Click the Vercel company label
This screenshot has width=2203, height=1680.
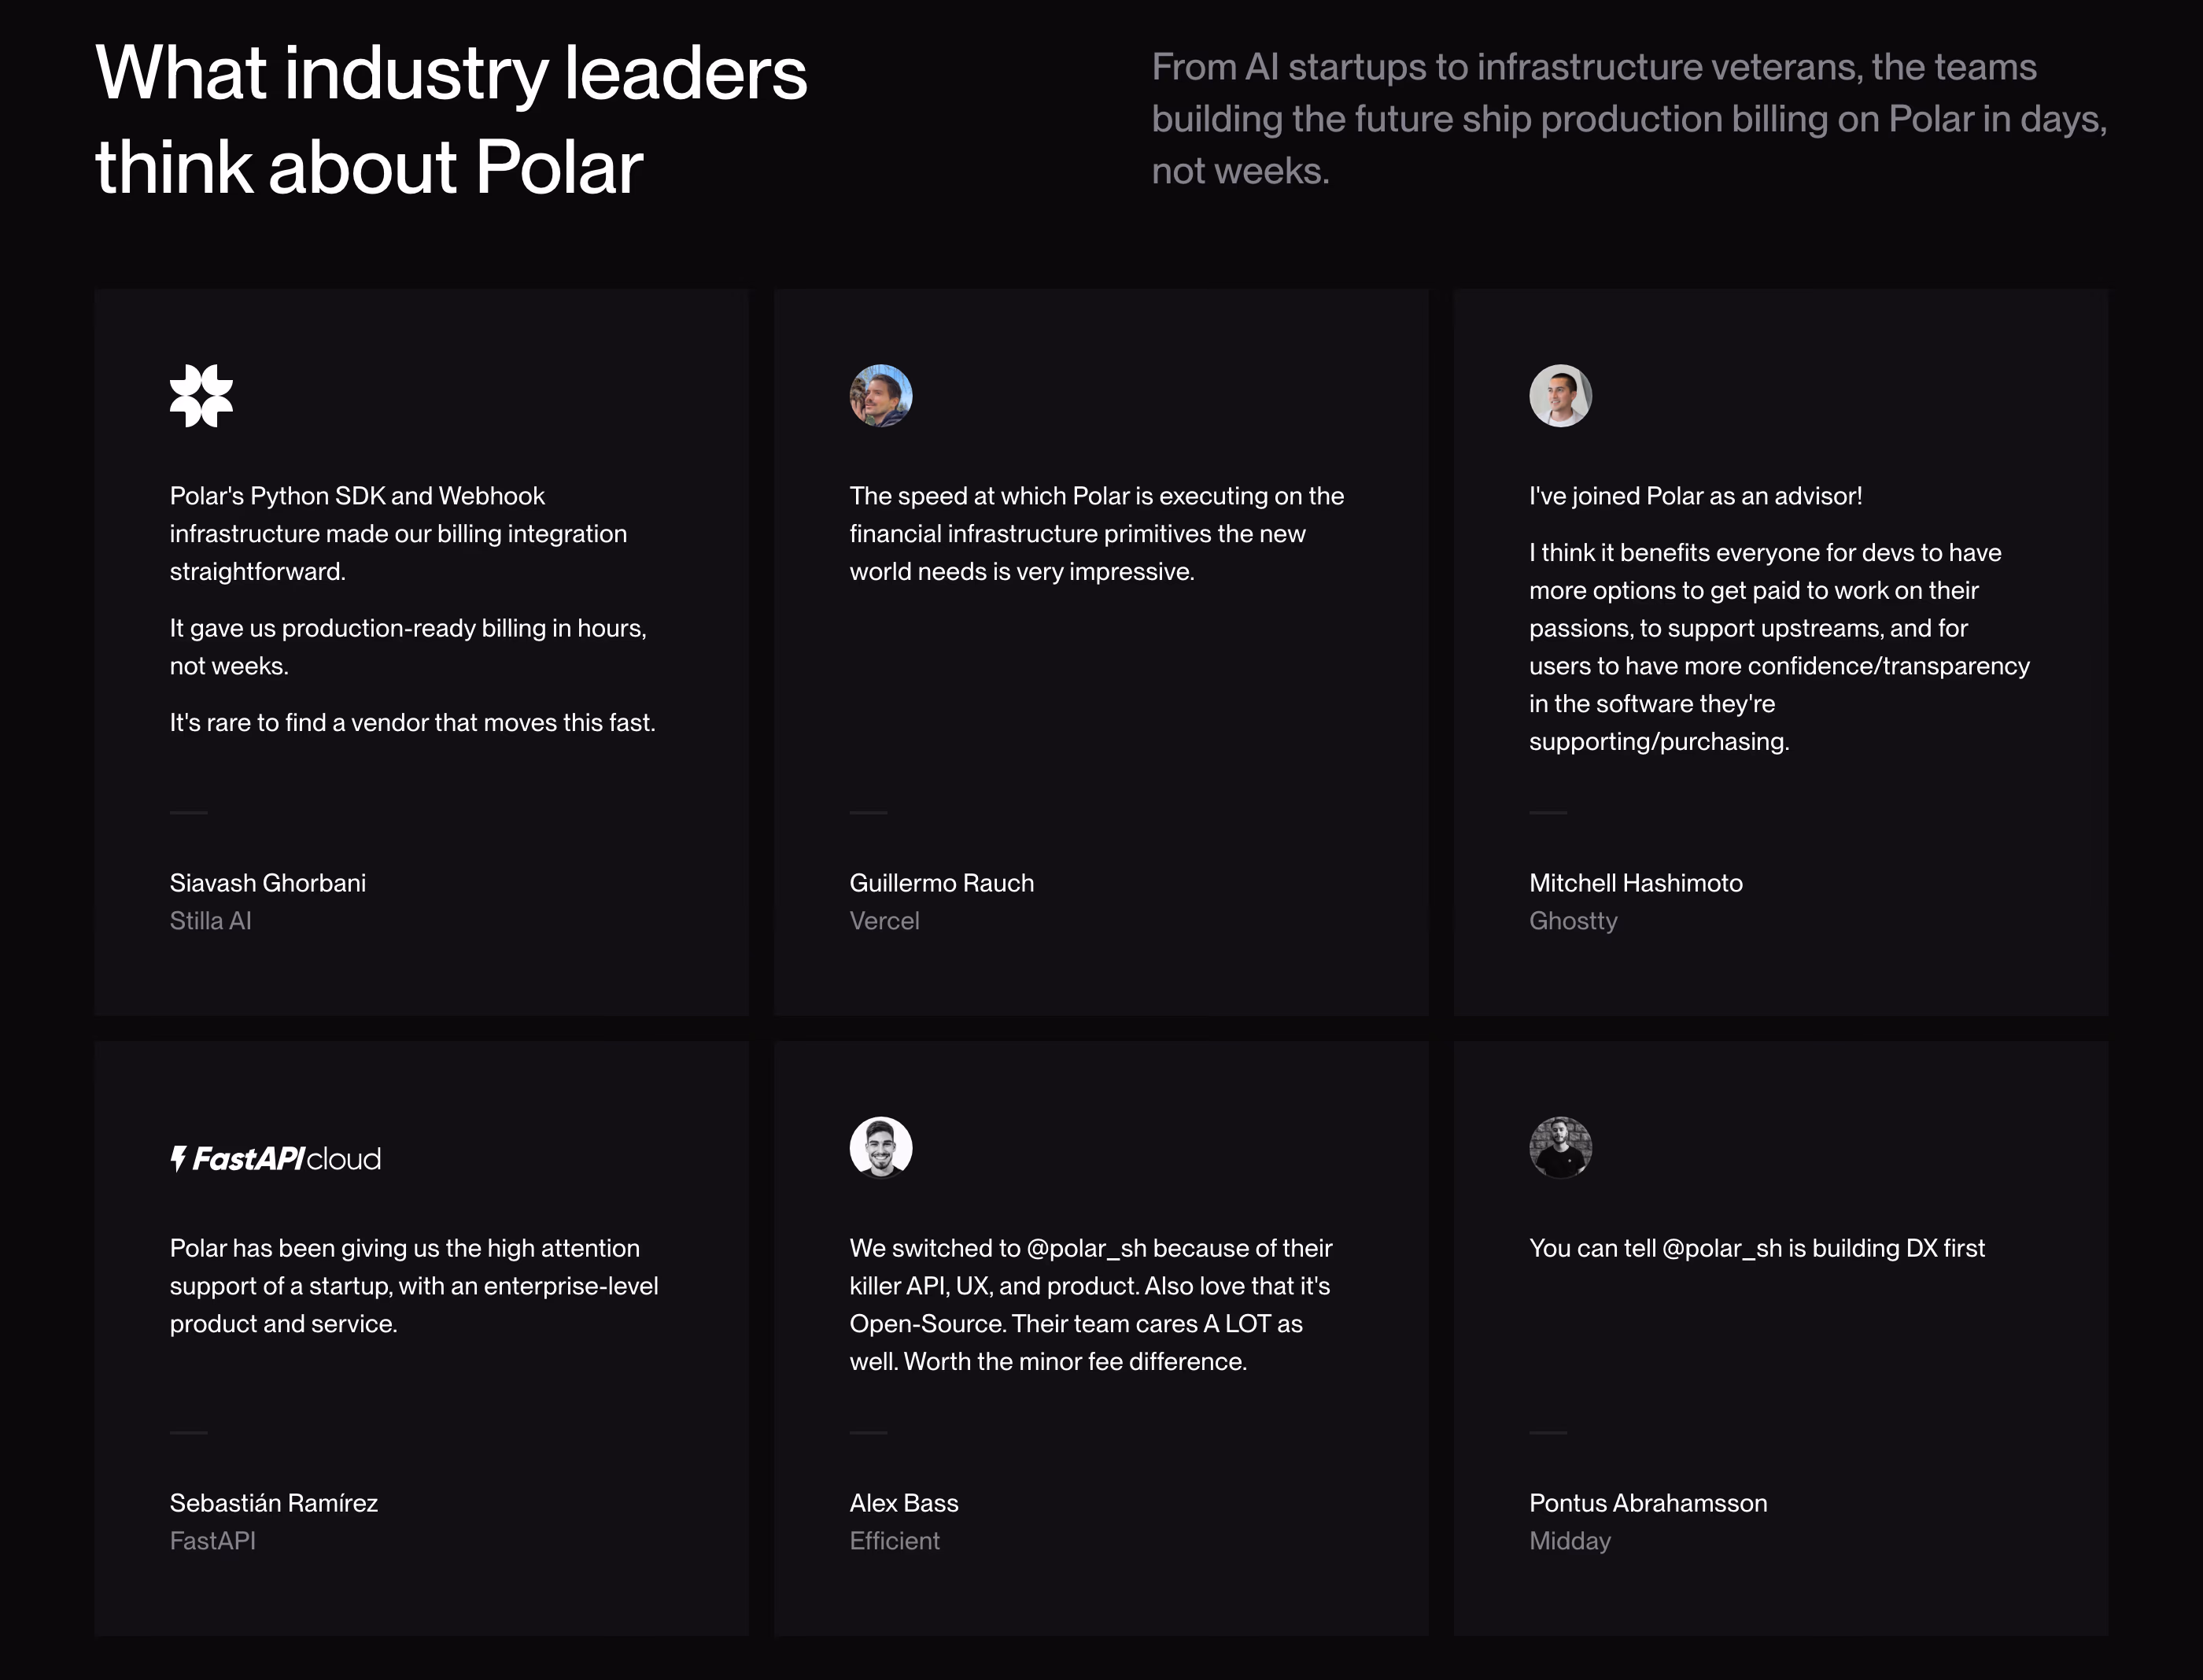tap(884, 921)
